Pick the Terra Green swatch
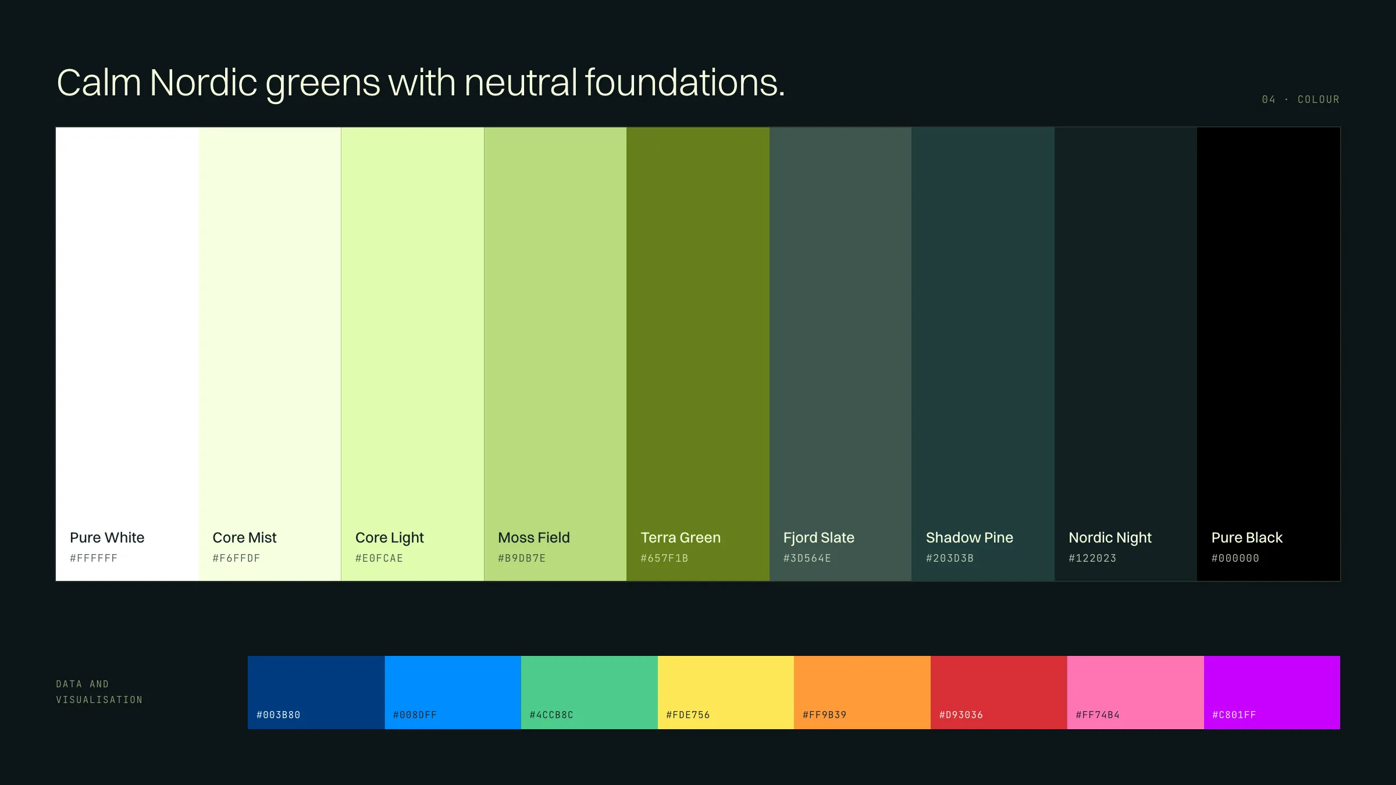This screenshot has height=785, width=1396. pyautogui.click(x=698, y=354)
